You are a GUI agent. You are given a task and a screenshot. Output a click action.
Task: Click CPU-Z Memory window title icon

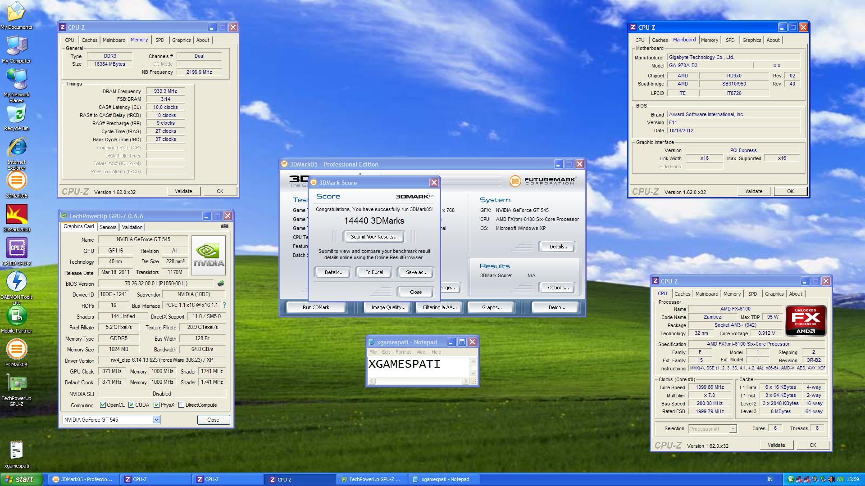(63, 27)
